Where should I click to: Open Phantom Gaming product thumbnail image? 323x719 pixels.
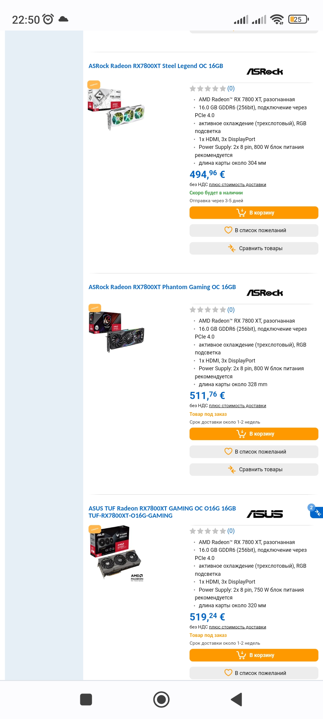(117, 328)
